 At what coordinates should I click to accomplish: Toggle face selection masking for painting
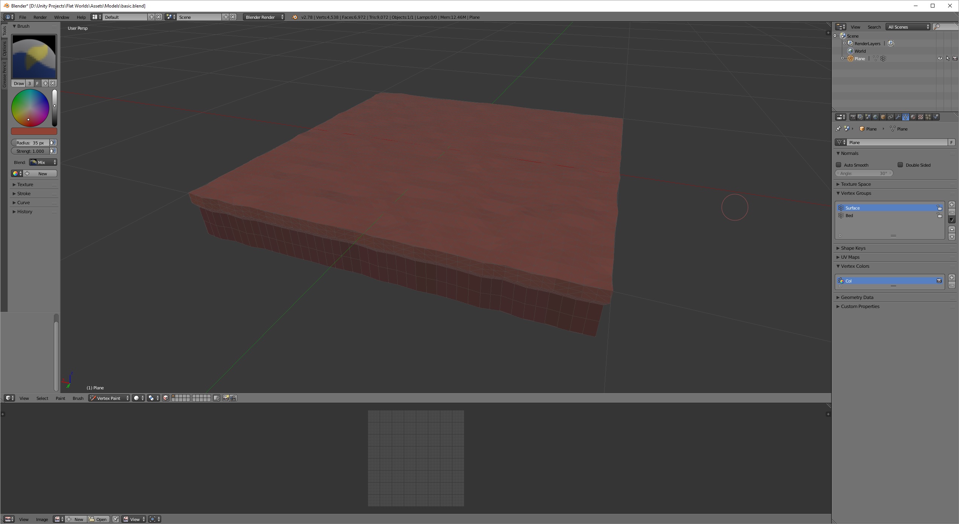tap(166, 398)
